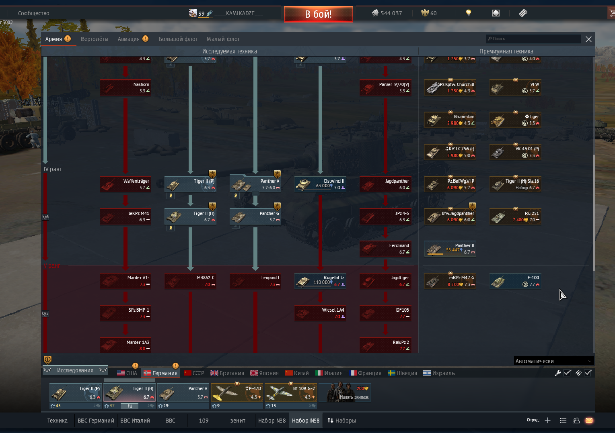The height and width of the screenshot is (433, 615).
Task: Select the Ostwind II vehicle card
Action: (x=320, y=184)
